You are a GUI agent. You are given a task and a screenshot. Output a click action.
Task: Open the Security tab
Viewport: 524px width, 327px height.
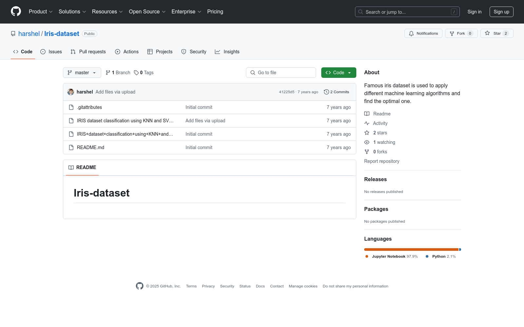coord(194,52)
